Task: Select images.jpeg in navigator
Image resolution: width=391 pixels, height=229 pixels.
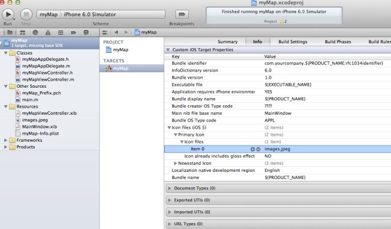Action: (x=35, y=120)
